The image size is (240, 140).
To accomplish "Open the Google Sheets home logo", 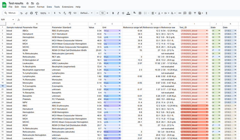I will pyautogui.click(x=4, y=5).
